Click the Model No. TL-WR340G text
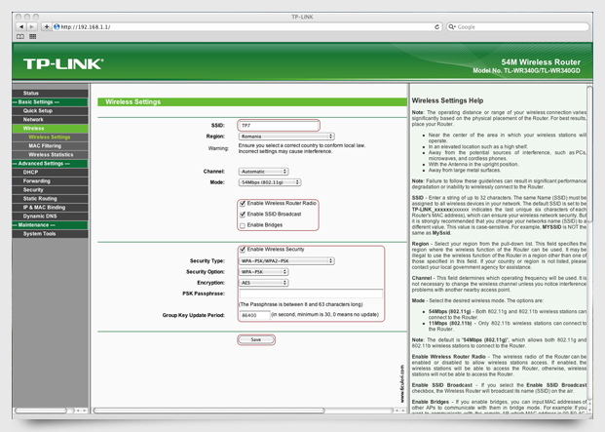605x432 pixels. click(x=527, y=70)
